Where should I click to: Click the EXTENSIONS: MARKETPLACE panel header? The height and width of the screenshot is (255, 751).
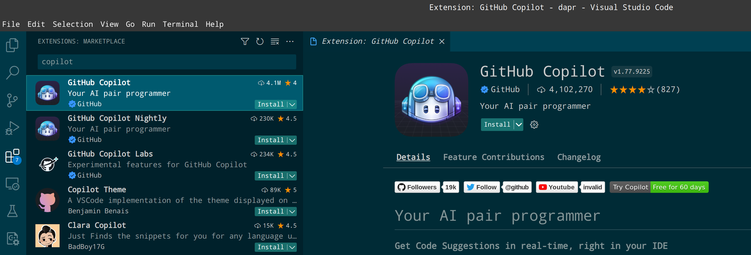81,41
